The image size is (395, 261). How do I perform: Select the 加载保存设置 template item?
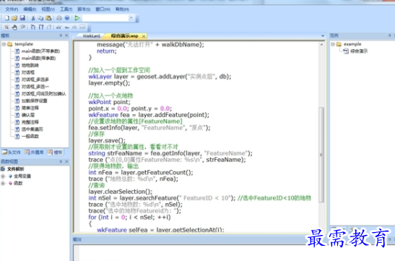34,101
